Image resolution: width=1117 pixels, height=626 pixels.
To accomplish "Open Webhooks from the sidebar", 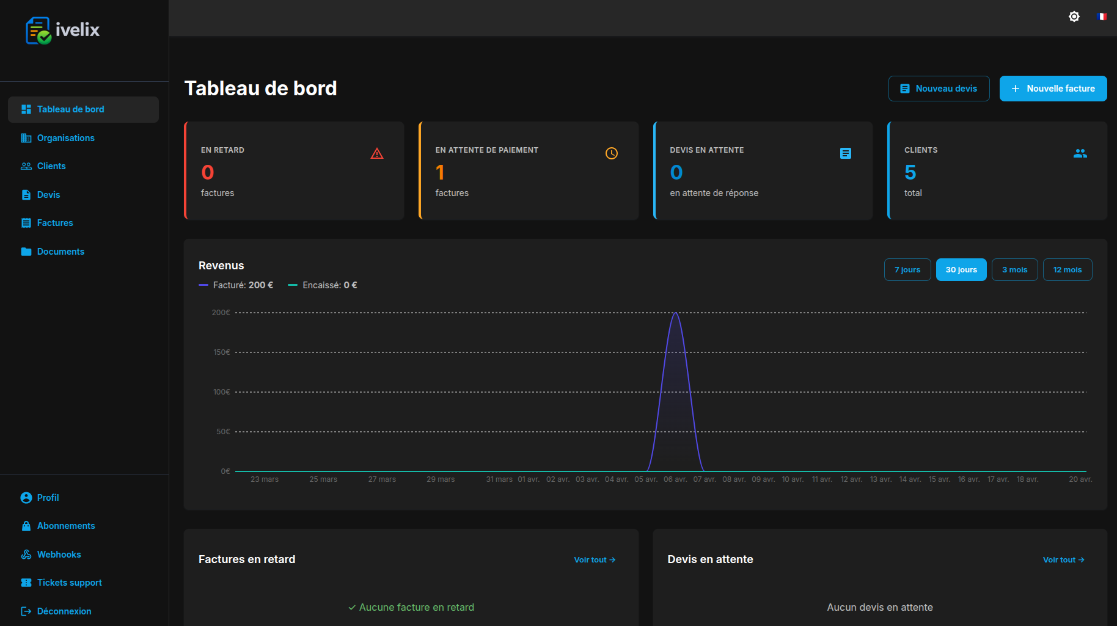I will 59,555.
